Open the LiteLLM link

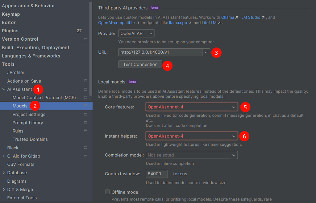pos(209,23)
